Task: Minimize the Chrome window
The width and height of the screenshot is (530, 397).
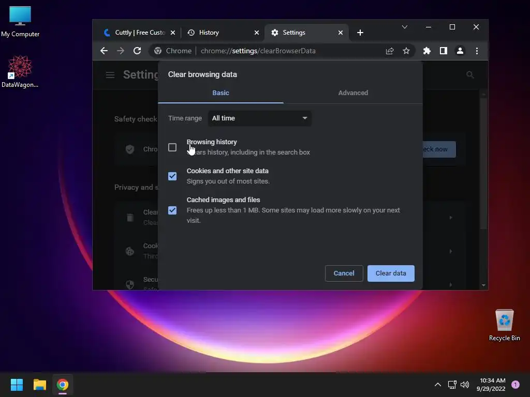Action: click(x=429, y=27)
